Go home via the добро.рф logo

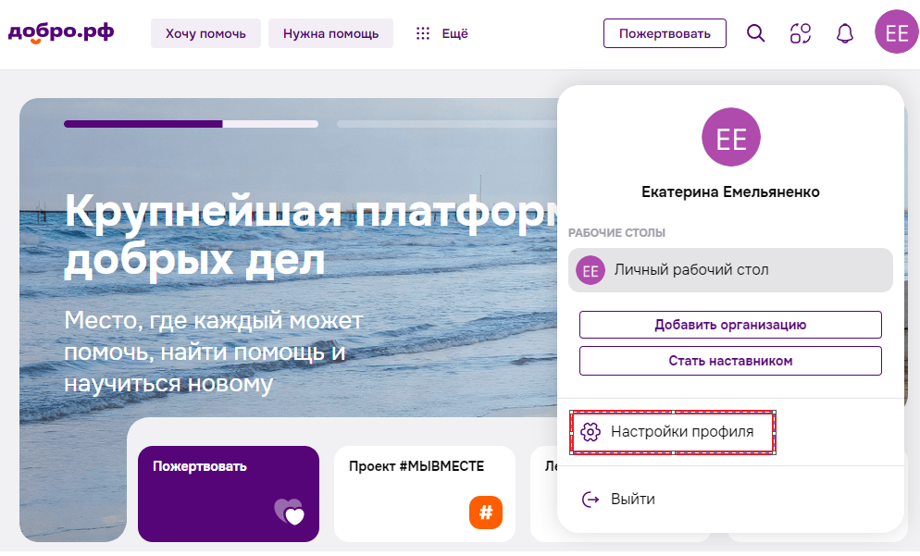tap(61, 32)
